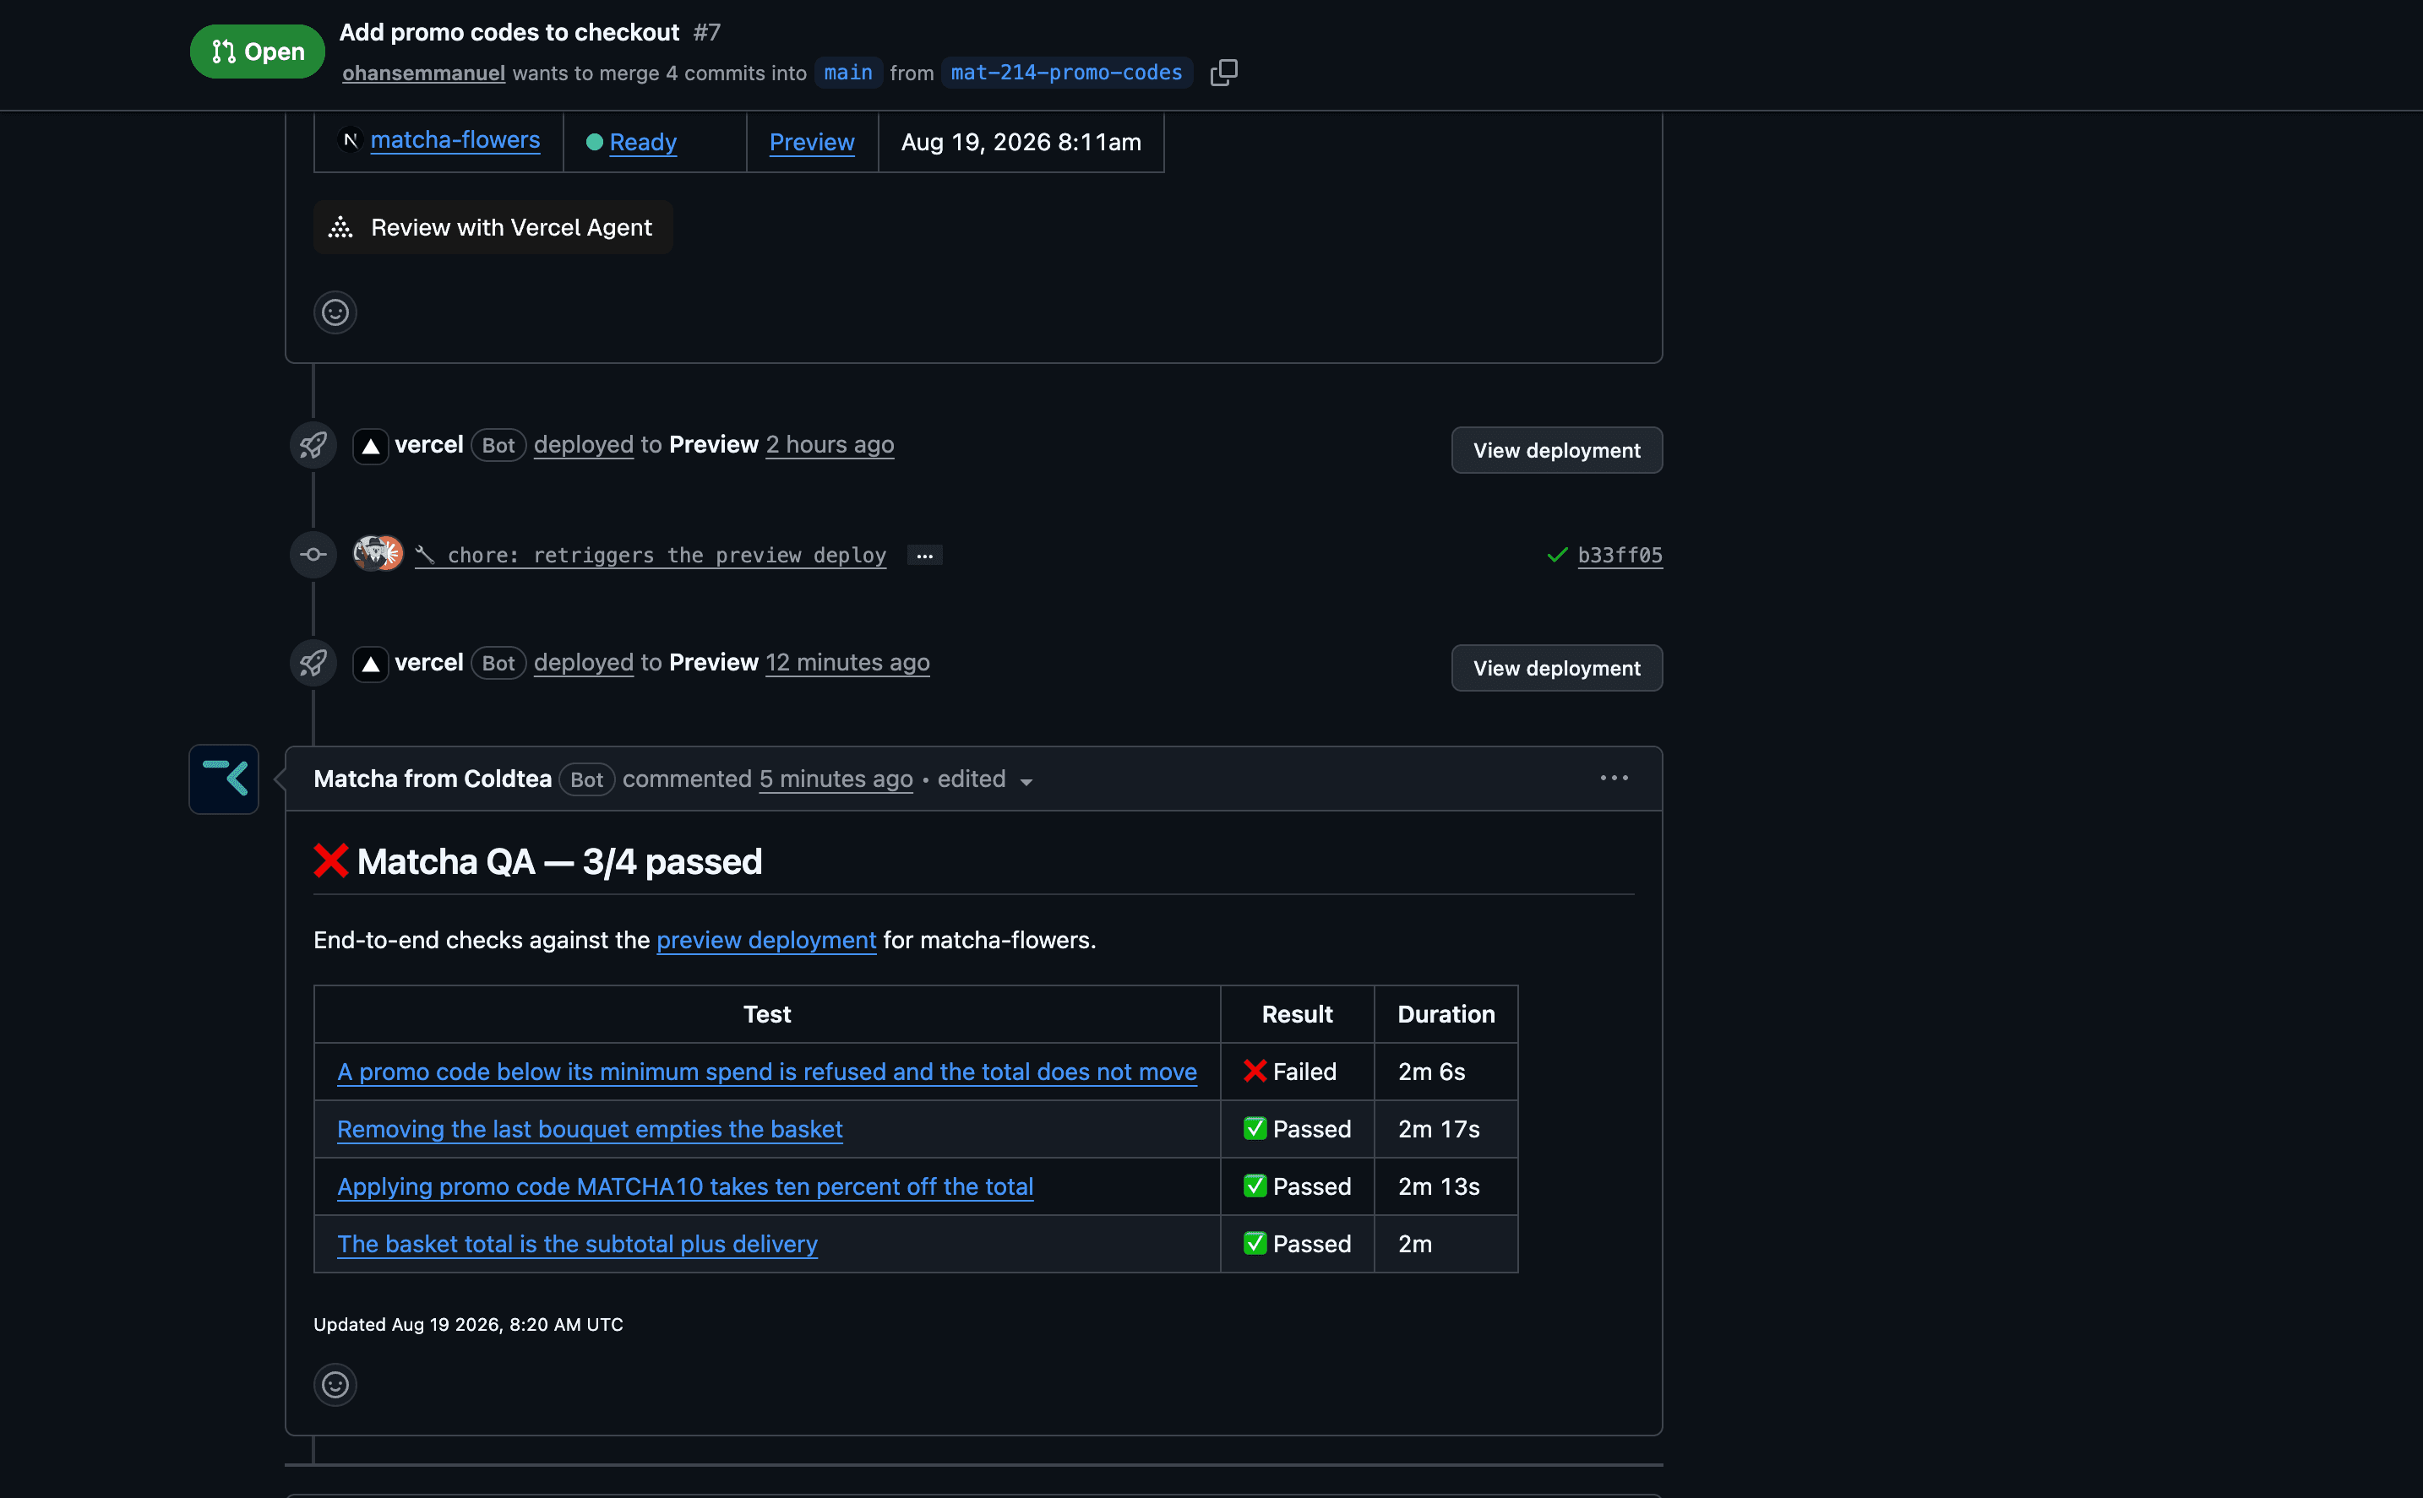This screenshot has width=2423, height=1498.
Task: Click vercel avatar on the 2 hours ago deployment
Action: point(371,446)
